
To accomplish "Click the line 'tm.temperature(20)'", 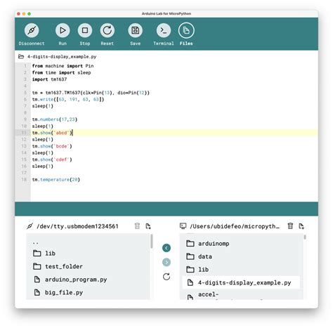I will coord(56,180).
